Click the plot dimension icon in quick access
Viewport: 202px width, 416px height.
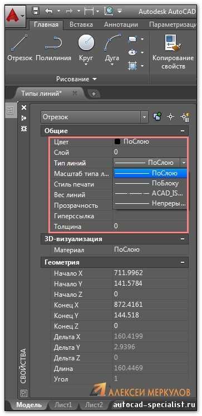[89, 11]
